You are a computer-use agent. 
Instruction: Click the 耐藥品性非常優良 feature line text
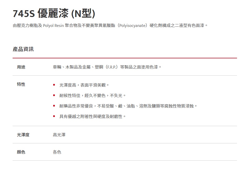tap(128, 106)
